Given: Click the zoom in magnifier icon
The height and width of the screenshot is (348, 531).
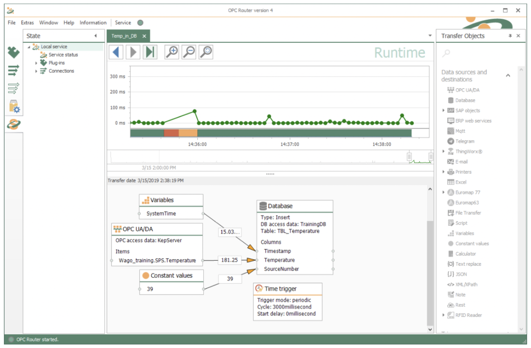Looking at the screenshot, I should (x=172, y=52).
